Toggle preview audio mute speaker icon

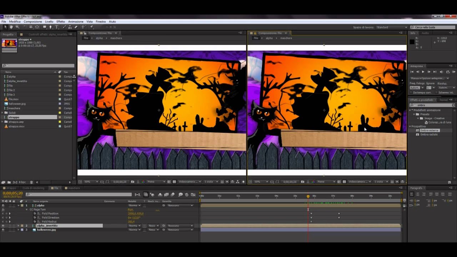coord(441,72)
